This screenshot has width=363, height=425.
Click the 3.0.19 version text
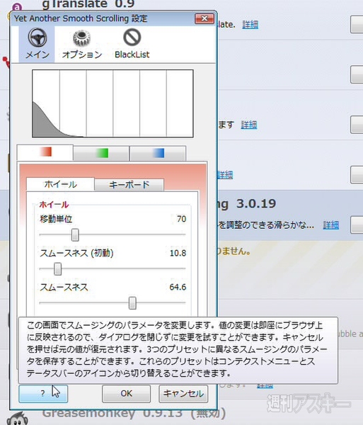tap(256, 204)
